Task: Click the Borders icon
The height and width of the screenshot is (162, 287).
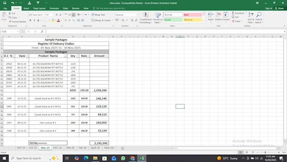Action: (46, 20)
